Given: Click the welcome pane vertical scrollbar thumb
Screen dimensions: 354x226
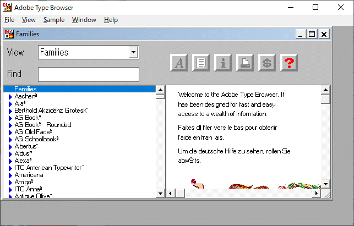Looking at the screenshot, I should [x=325, y=99].
